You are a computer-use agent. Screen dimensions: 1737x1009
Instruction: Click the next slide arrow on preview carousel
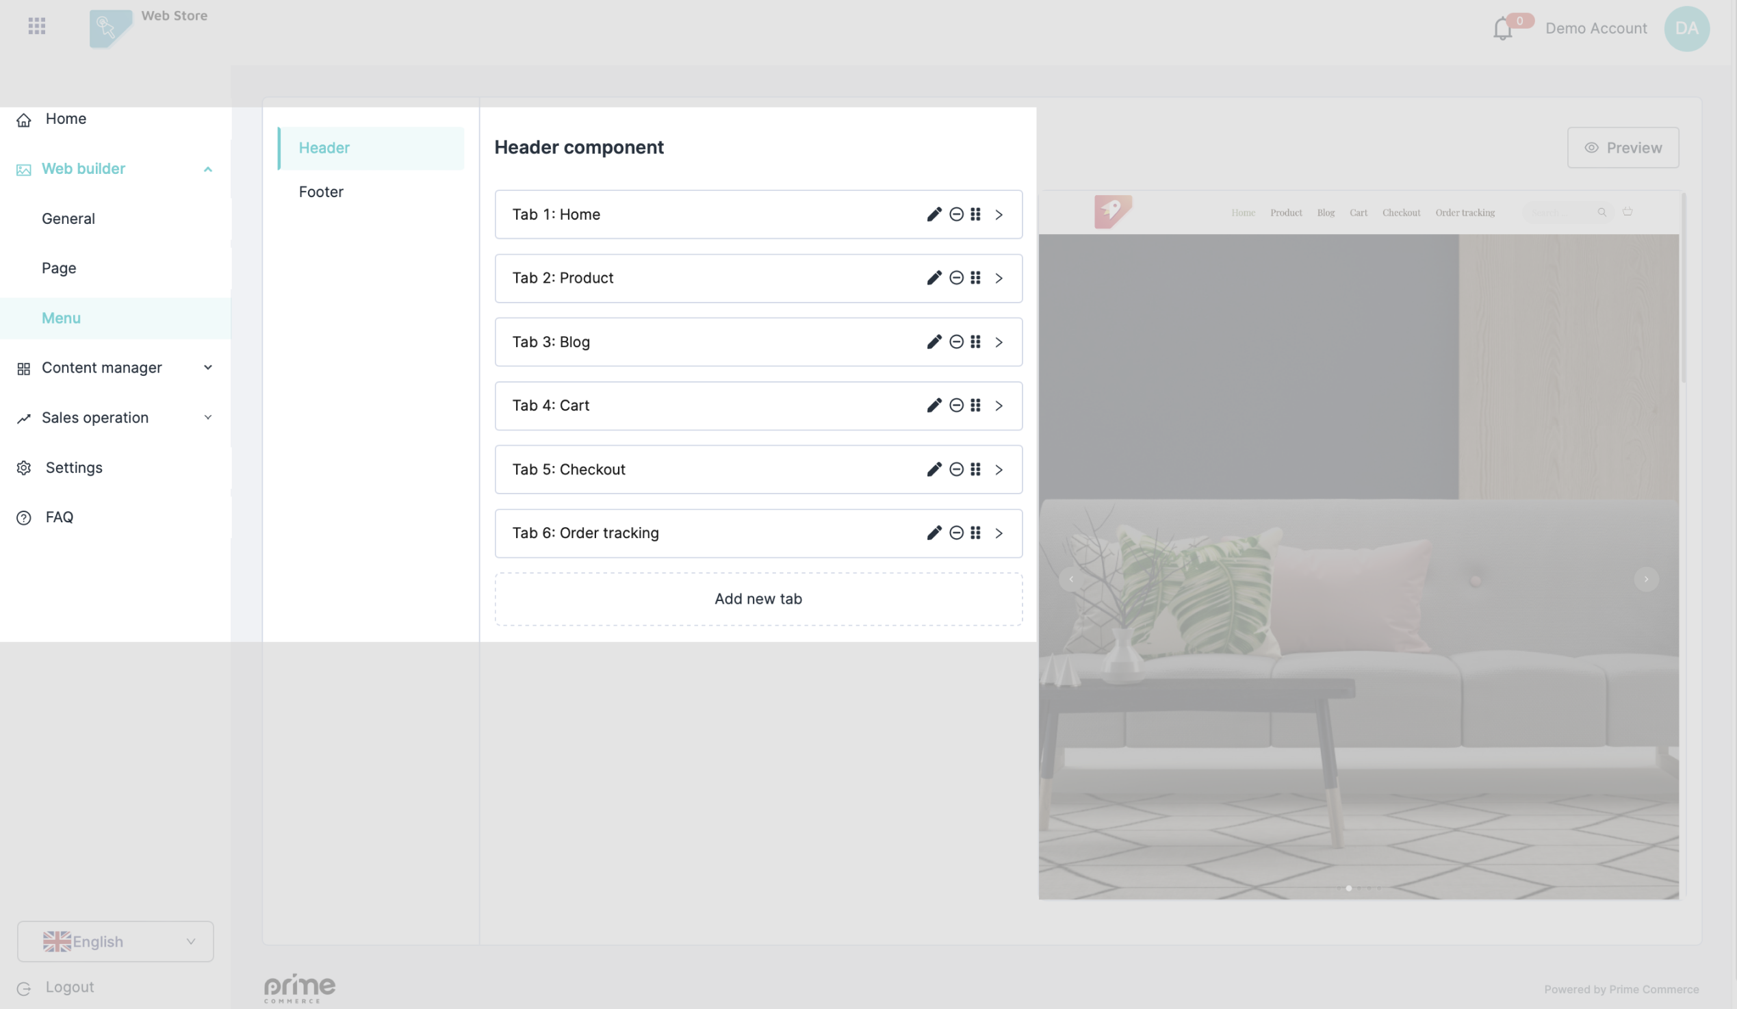pyautogui.click(x=1646, y=579)
